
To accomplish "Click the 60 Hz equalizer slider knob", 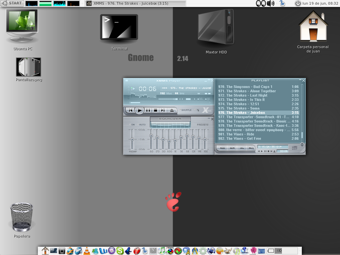I will 151,136.
